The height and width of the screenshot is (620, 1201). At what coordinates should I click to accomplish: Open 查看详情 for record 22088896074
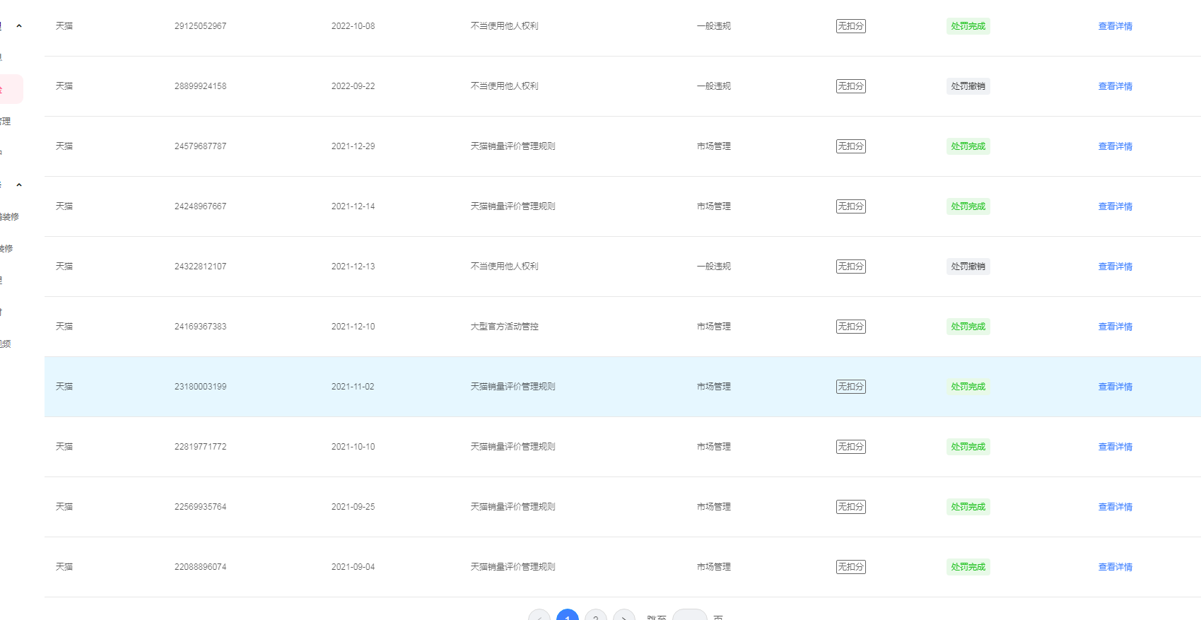click(x=1115, y=567)
